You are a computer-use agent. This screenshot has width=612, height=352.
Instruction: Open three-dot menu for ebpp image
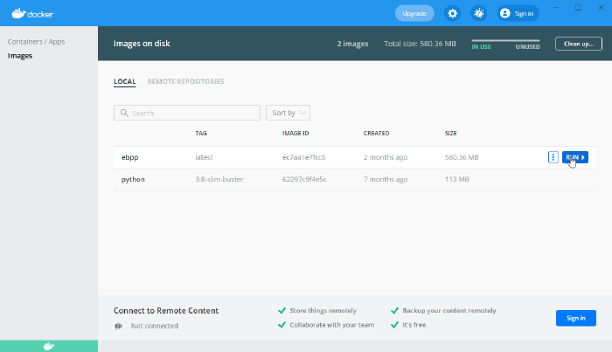click(x=553, y=157)
